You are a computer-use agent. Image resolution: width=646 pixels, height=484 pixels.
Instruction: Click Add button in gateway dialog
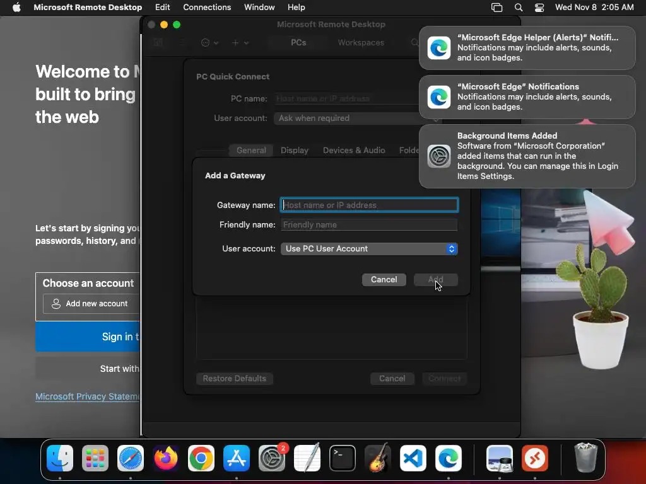click(x=435, y=279)
